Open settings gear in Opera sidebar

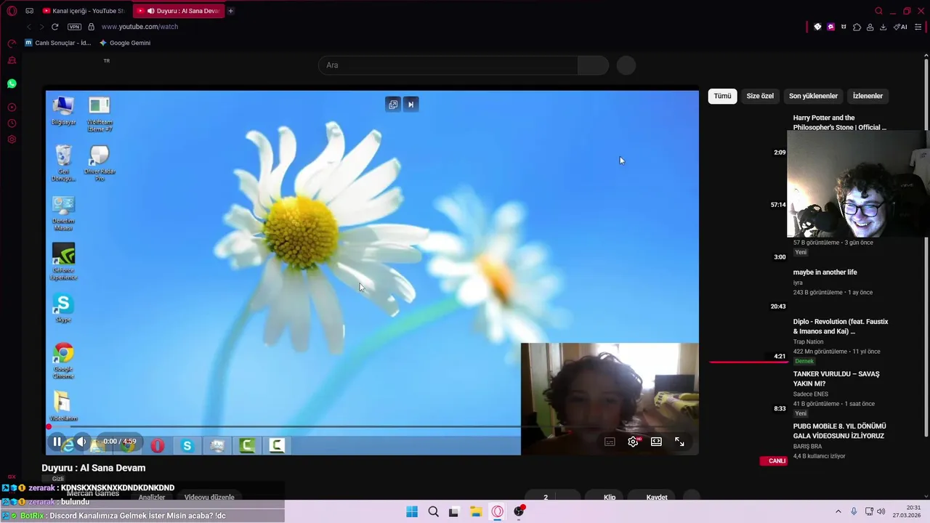click(x=12, y=139)
